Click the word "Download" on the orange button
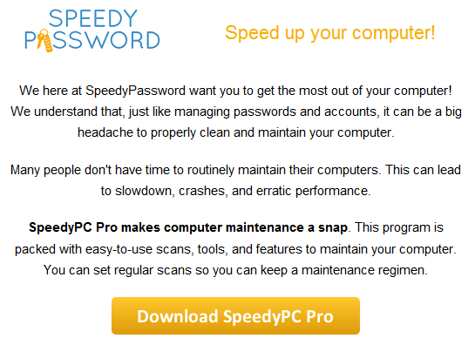This screenshot has width=475, height=345. click(x=178, y=316)
